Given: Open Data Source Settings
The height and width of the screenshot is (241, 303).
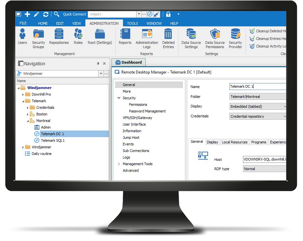Looking at the screenshot, I should pyautogui.click(x=191, y=39).
